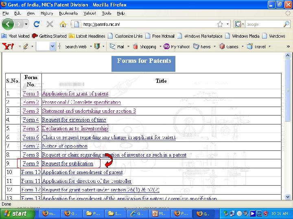Go to the Home page icon
Viewport: 293px width, 219px height.
pyautogui.click(x=63, y=24)
